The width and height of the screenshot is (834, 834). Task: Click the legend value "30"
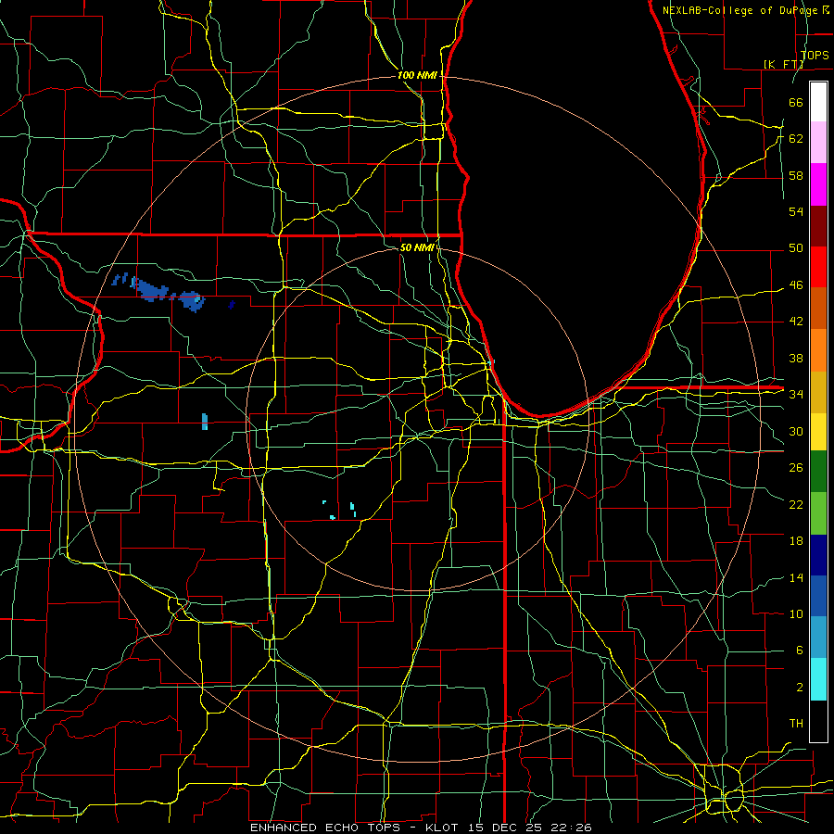point(796,431)
